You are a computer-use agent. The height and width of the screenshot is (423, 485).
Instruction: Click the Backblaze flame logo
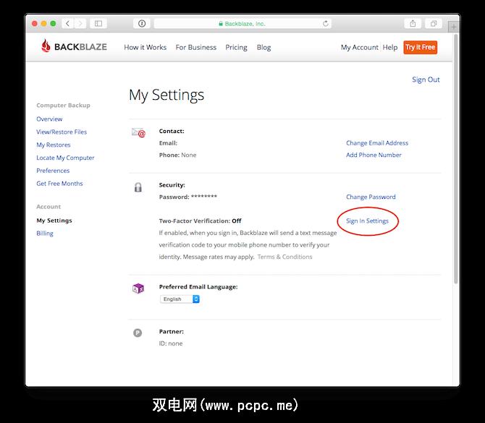pos(46,46)
